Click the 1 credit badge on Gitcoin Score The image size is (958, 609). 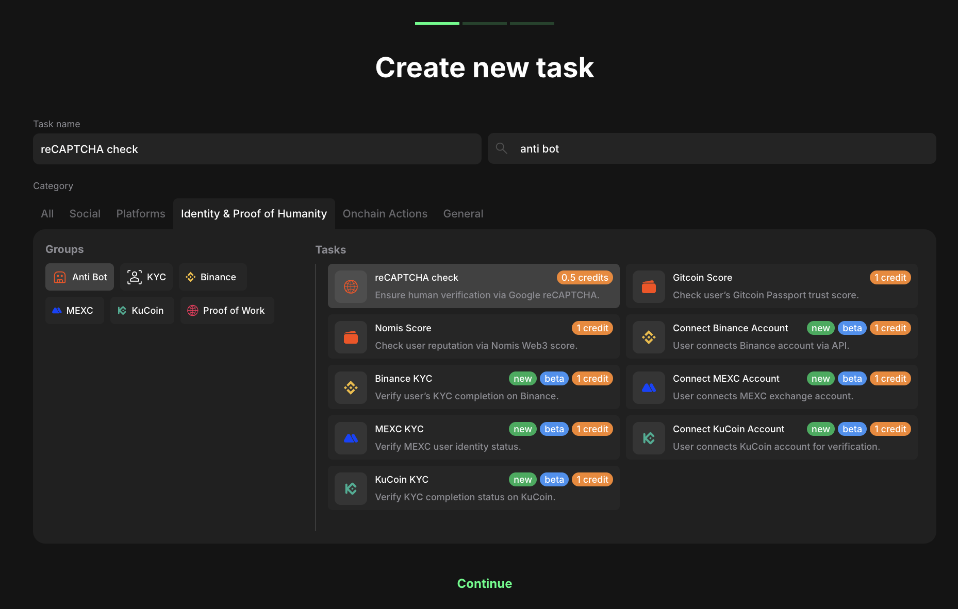pyautogui.click(x=890, y=278)
